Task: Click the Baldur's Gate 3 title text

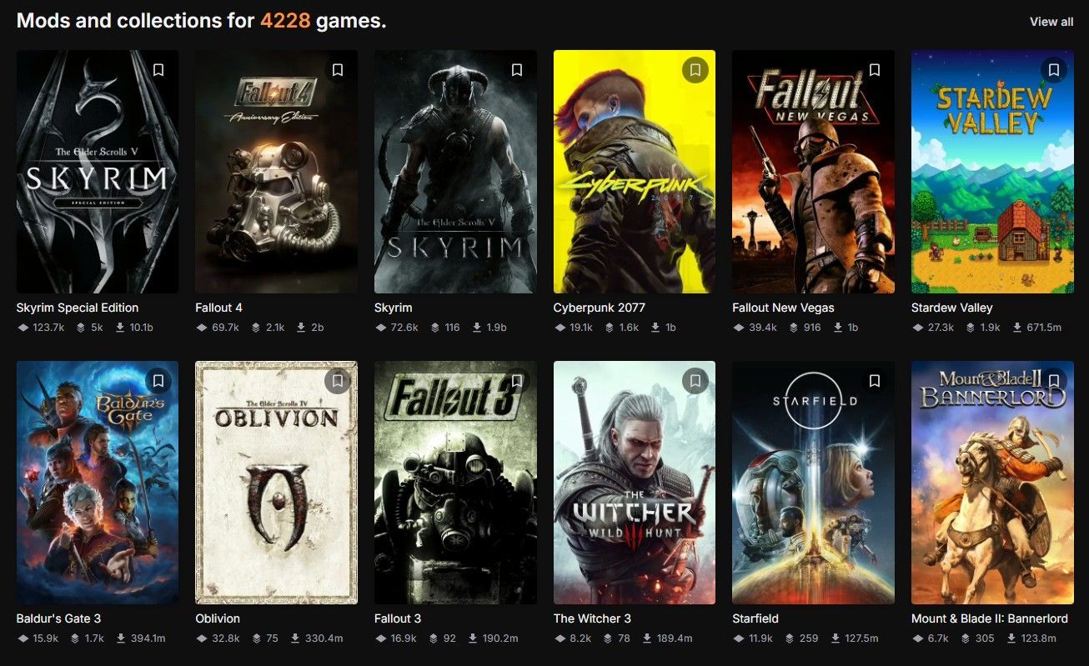Action: (x=58, y=618)
